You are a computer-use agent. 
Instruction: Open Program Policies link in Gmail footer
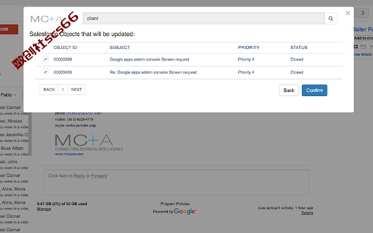[175, 204]
